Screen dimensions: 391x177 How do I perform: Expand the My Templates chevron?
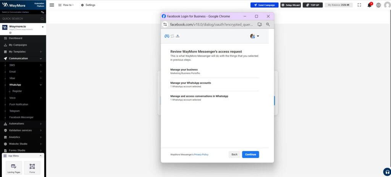(40, 52)
